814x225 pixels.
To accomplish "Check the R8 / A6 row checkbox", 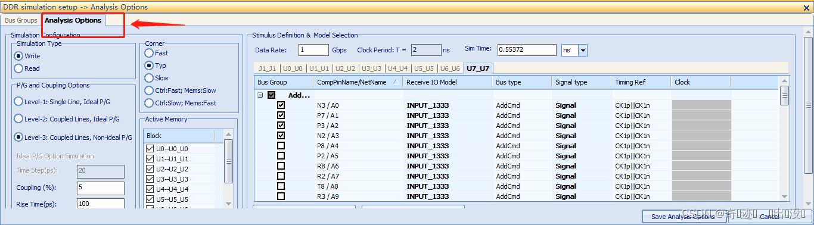I will pyautogui.click(x=281, y=166).
